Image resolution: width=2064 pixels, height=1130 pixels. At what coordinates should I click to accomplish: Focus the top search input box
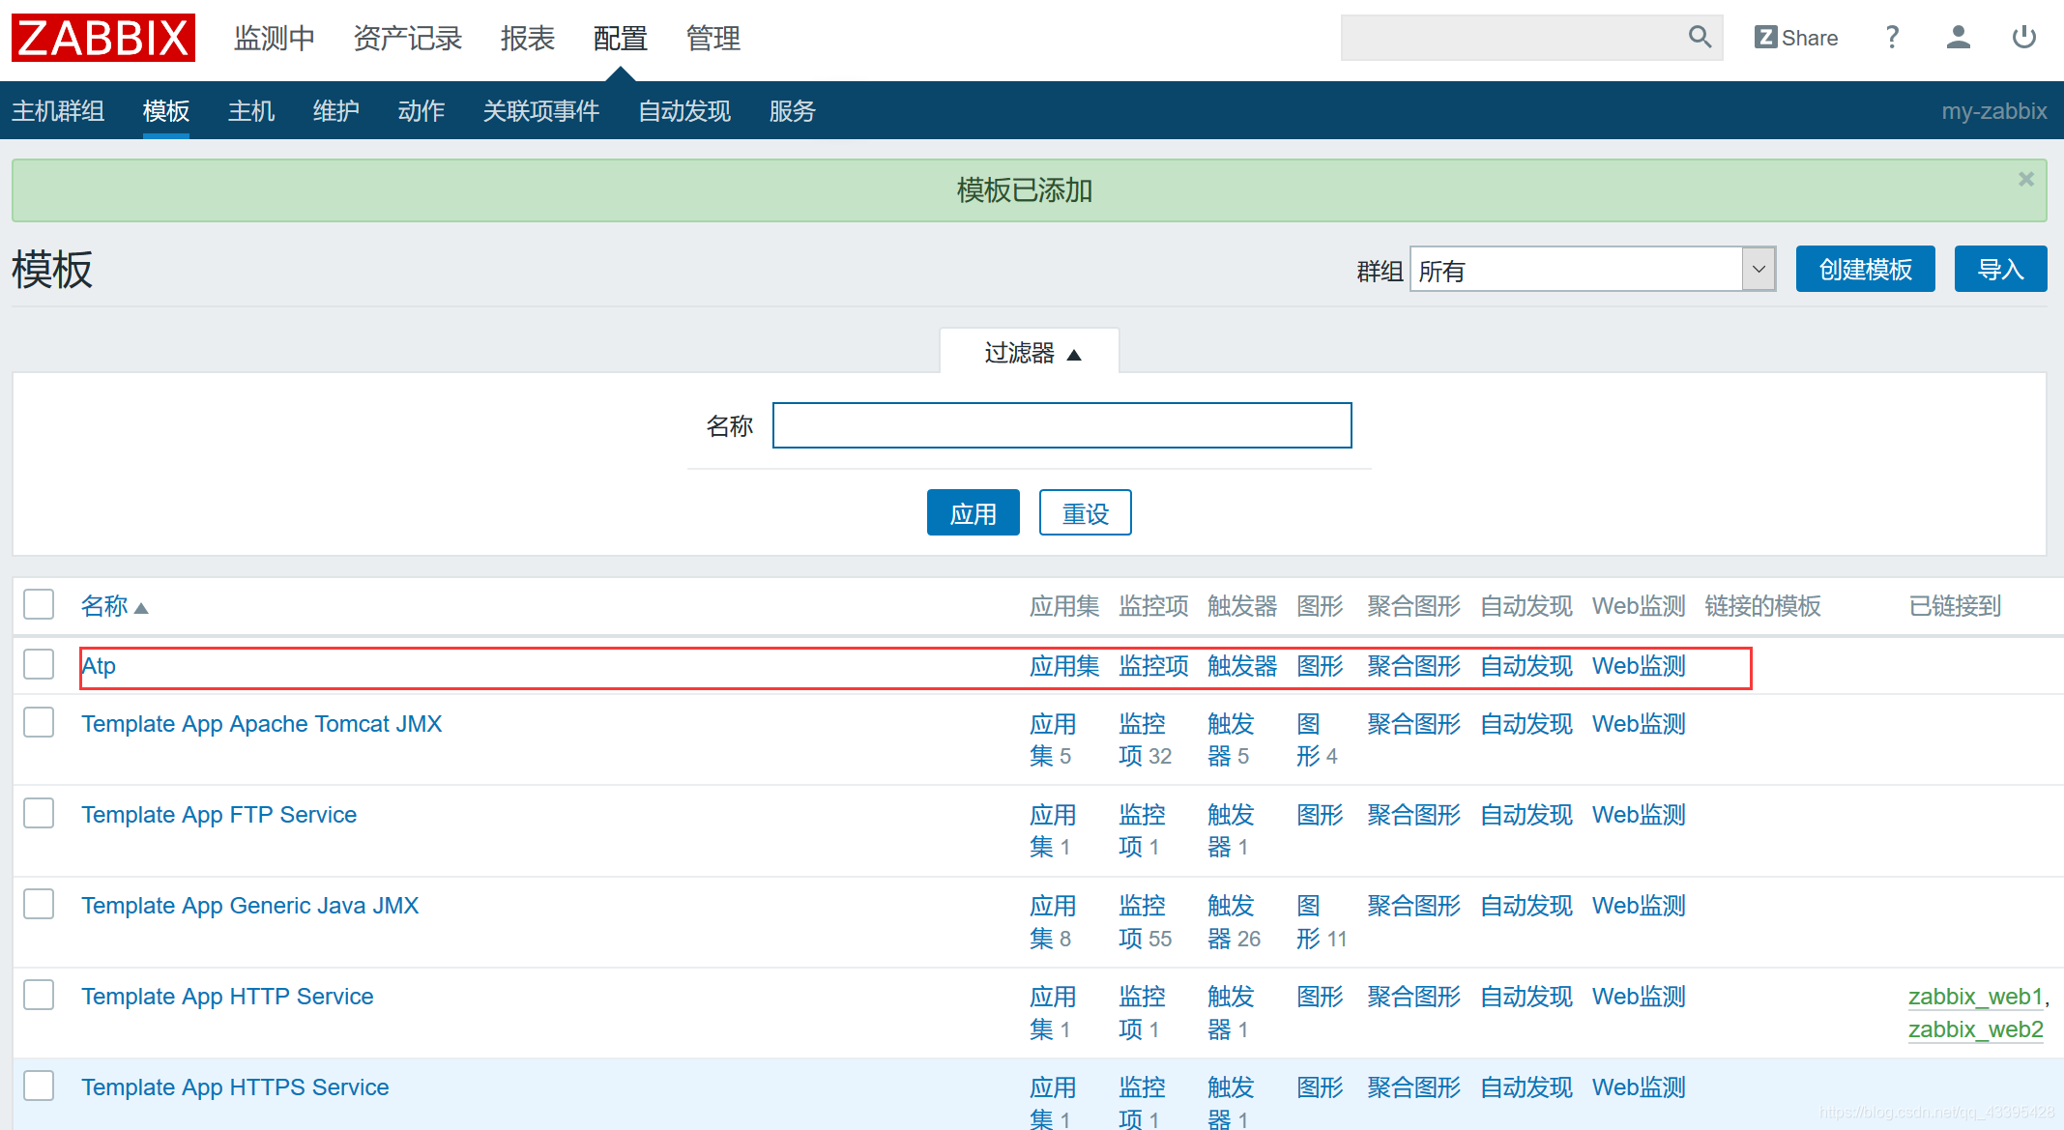point(1513,38)
